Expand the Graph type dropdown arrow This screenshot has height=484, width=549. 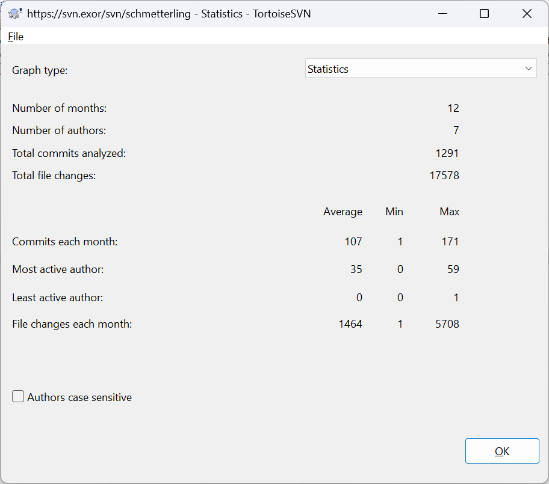click(529, 69)
